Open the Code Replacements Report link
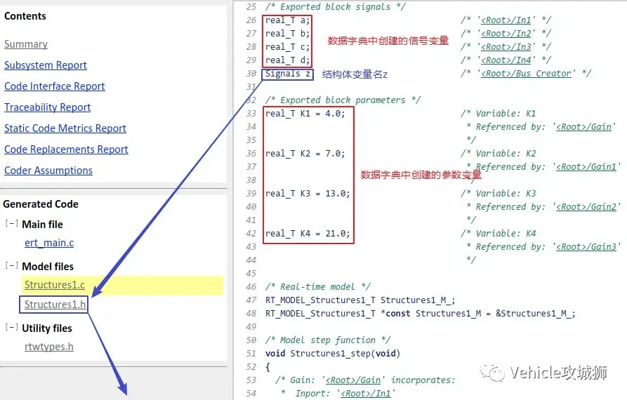The height and width of the screenshot is (400, 627). point(66,149)
